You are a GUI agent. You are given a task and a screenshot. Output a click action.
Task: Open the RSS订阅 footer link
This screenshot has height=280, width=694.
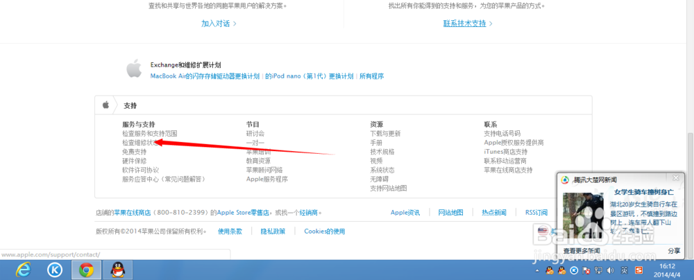(536, 213)
